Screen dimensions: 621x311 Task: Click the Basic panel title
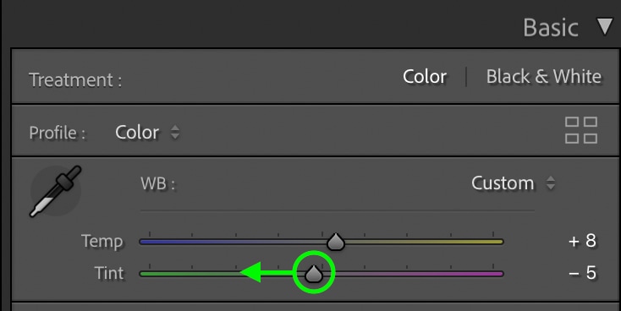551,27
